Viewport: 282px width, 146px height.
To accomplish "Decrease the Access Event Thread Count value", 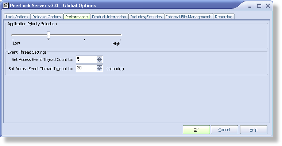I will click(x=99, y=61).
